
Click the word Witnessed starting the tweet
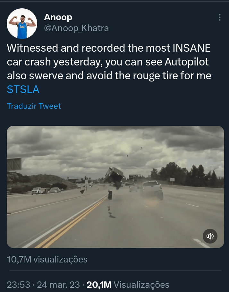tap(32, 48)
